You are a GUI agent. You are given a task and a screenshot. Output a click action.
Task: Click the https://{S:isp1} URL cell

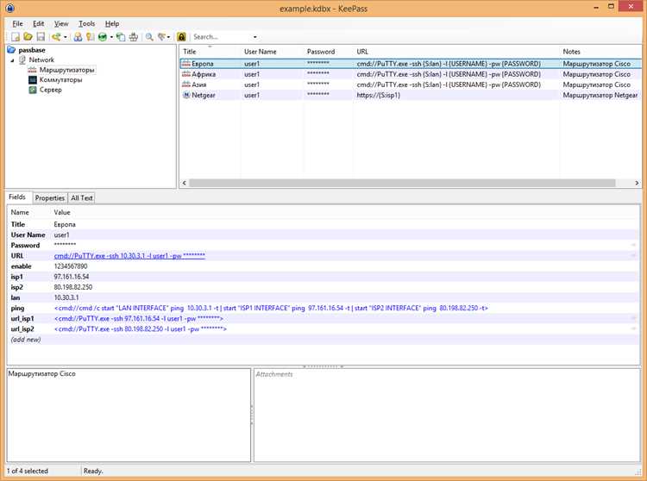coord(379,95)
